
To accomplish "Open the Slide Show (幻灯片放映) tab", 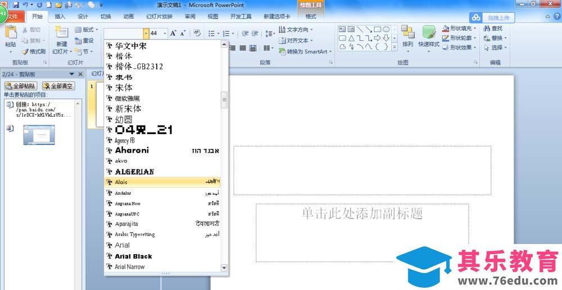I will click(x=160, y=16).
